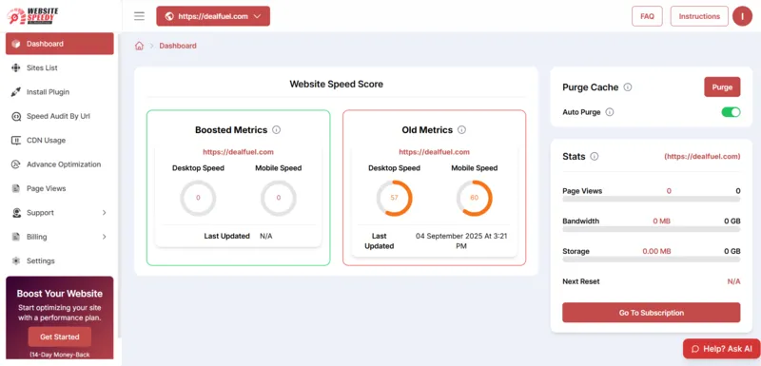Viewport: 761px width, 366px height.
Task: Click the chat bubble icon in Help button
Action: 695,349
